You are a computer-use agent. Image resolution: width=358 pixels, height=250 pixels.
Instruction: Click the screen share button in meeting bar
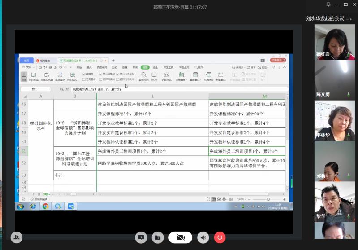pyautogui.click(x=141, y=237)
